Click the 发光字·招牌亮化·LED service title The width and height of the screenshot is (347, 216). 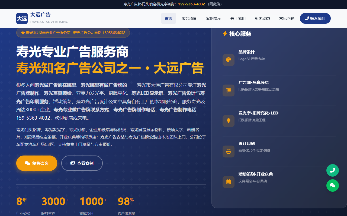(258, 113)
